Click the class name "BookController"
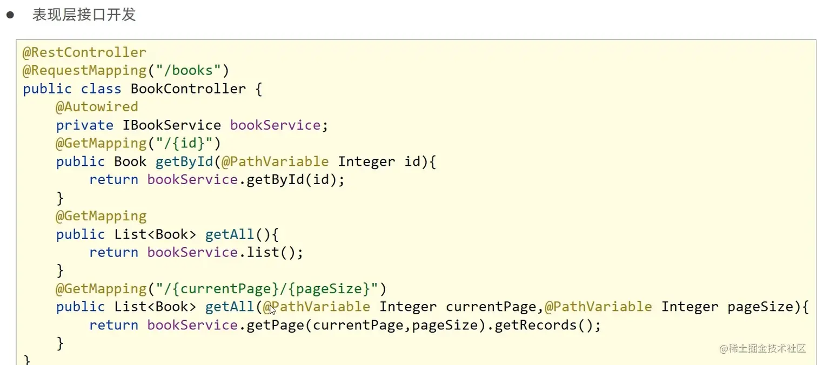Image resolution: width=817 pixels, height=365 pixels. [189, 89]
